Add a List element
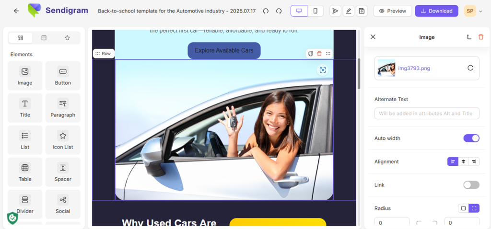 coord(25,140)
